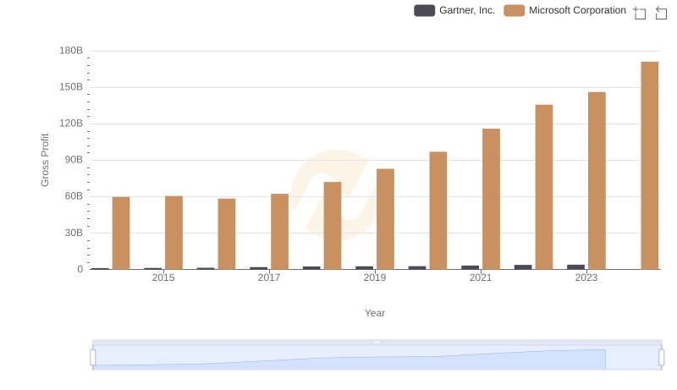Image resolution: width=677 pixels, height=390 pixels.
Task: Click the 90B y-axis label
Action: (74, 160)
